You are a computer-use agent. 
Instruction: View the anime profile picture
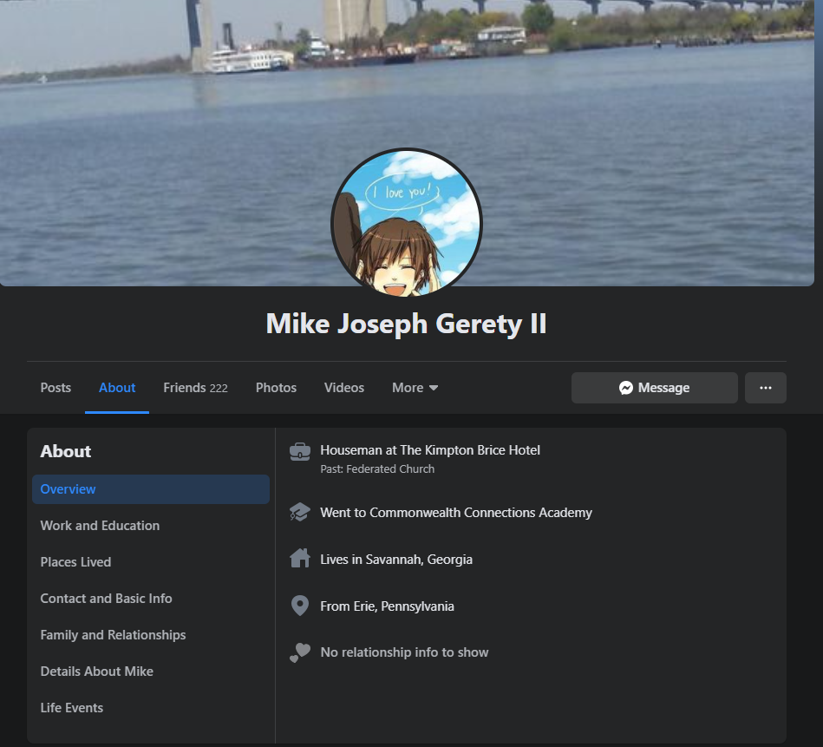(x=406, y=224)
